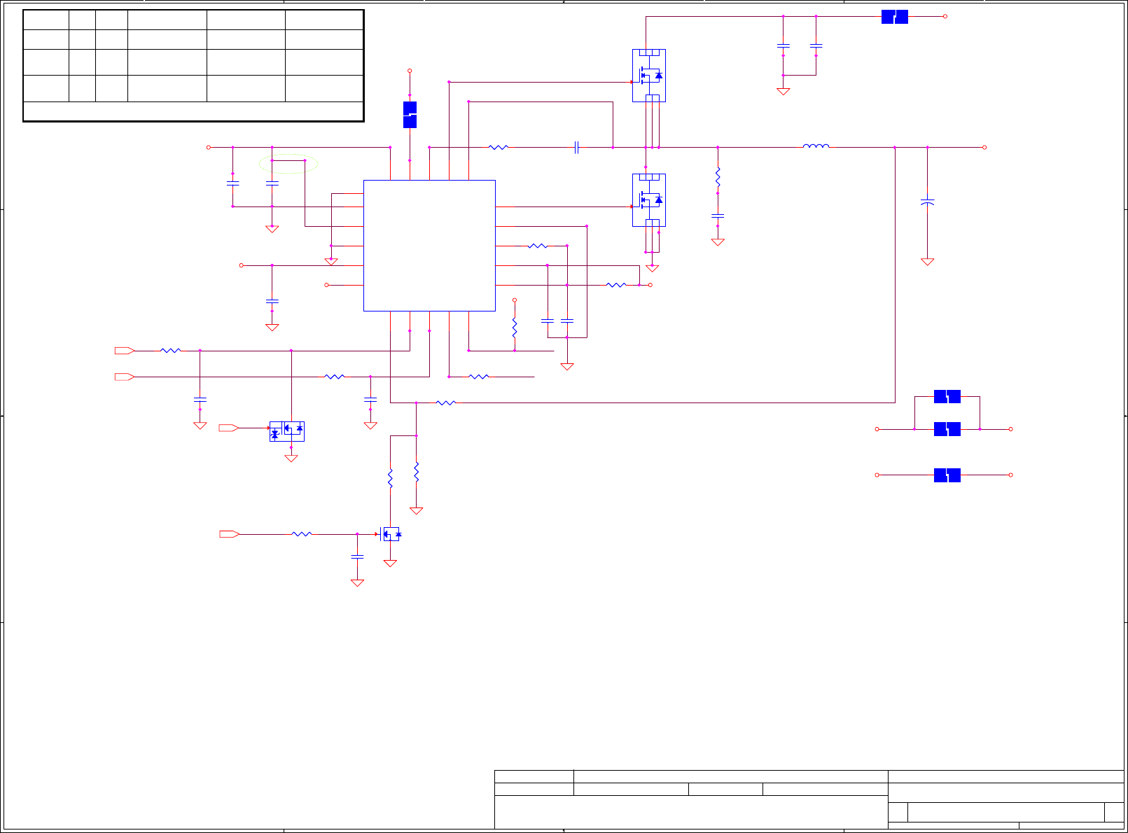Select the polarized output capacitor at far right
Image resolution: width=1128 pixels, height=833 pixels.
(x=928, y=202)
